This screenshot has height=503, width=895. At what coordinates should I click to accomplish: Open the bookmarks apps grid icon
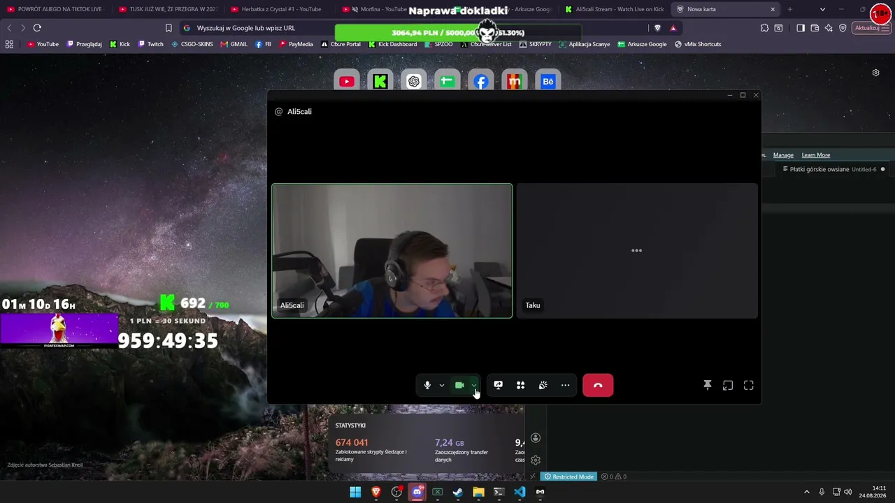coord(9,44)
